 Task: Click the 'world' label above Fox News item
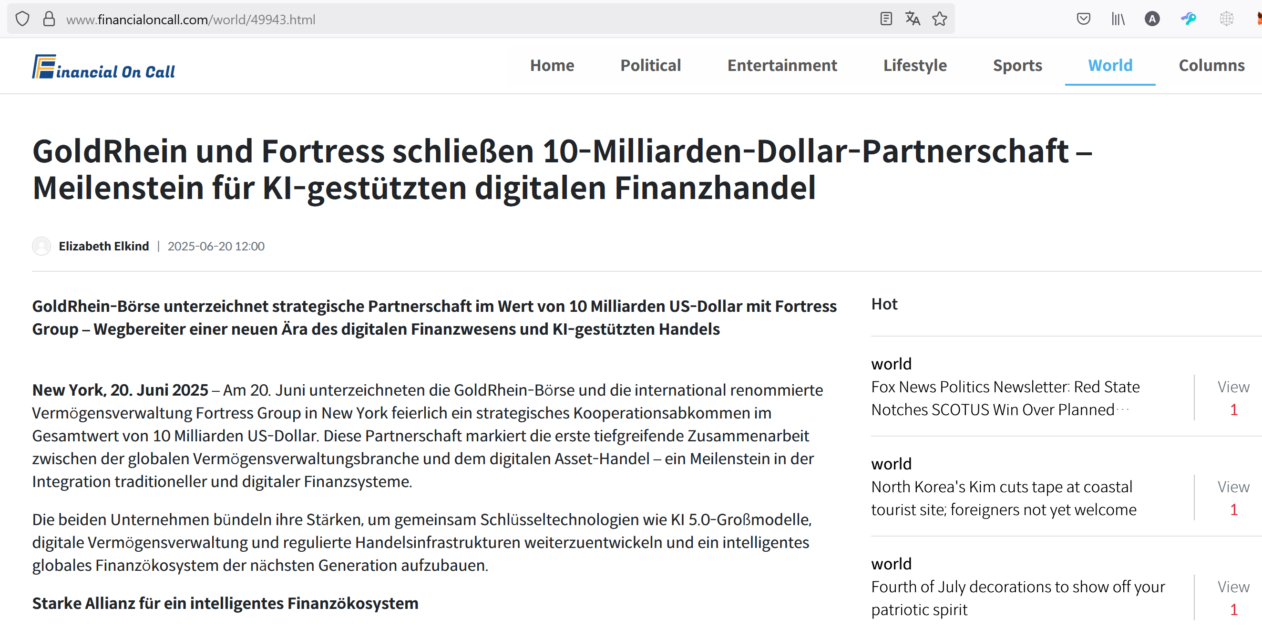point(891,364)
